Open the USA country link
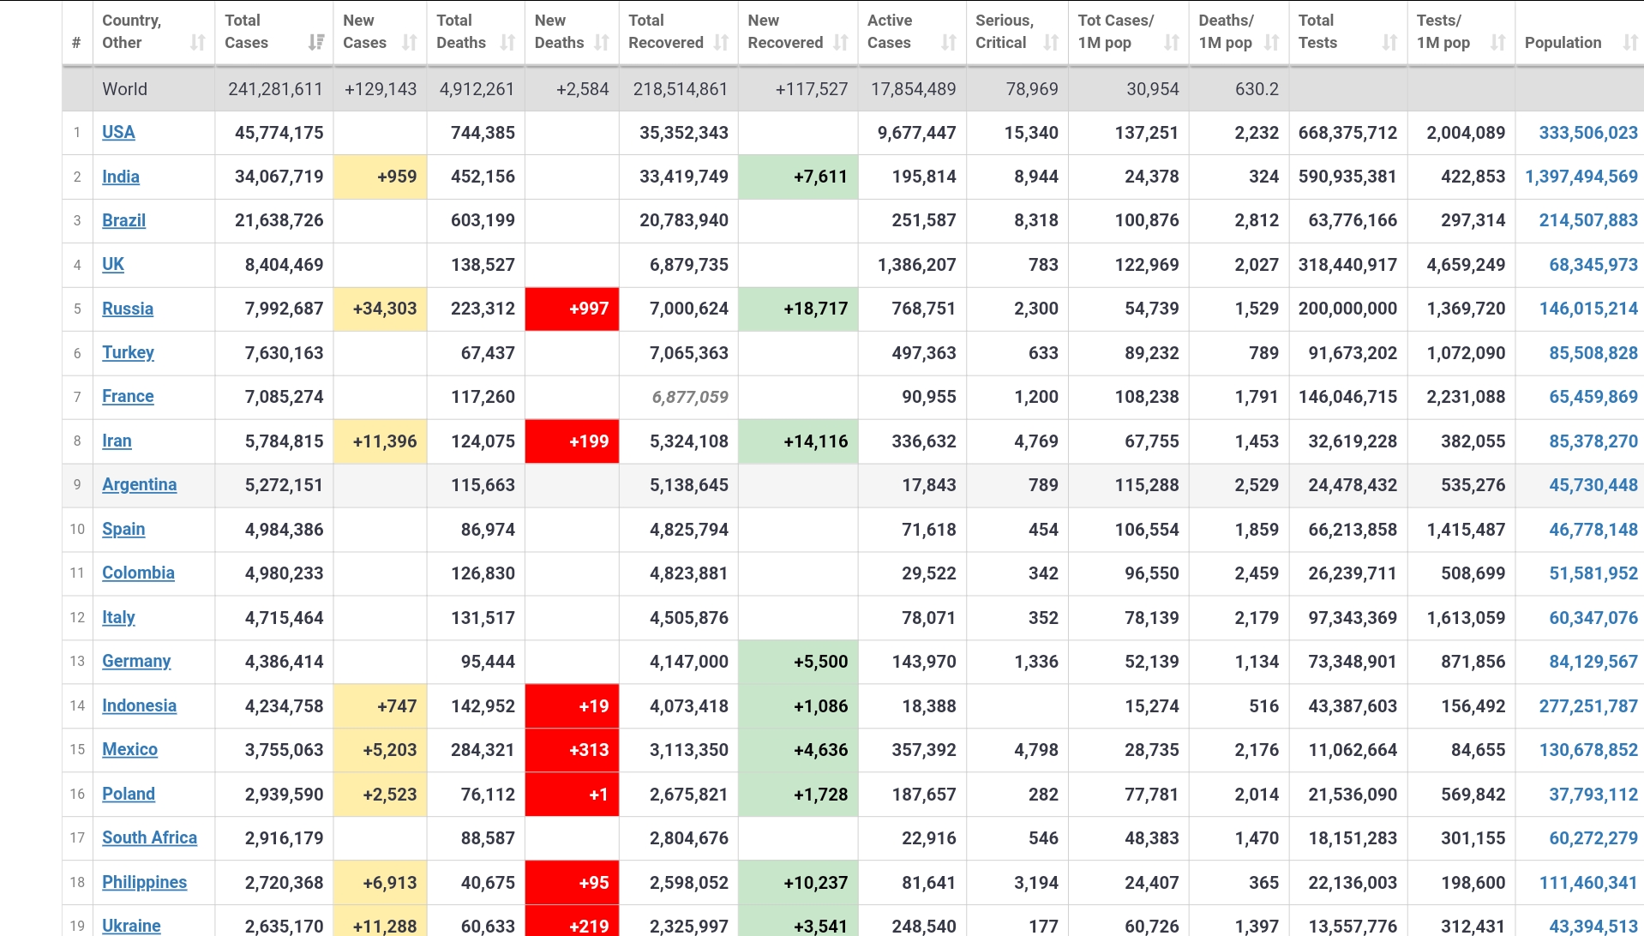Viewport: 1644px width, 936px height. pos(118,132)
